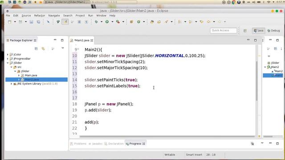Open the Project menu
This screenshot has width=285, height=160.
[x=80, y=16]
